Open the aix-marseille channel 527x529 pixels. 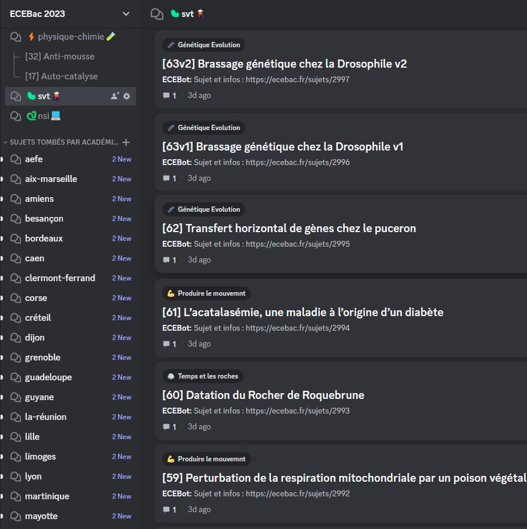tap(71, 179)
